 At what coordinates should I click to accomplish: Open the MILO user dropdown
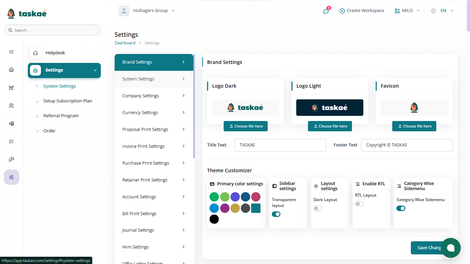pyautogui.click(x=407, y=11)
